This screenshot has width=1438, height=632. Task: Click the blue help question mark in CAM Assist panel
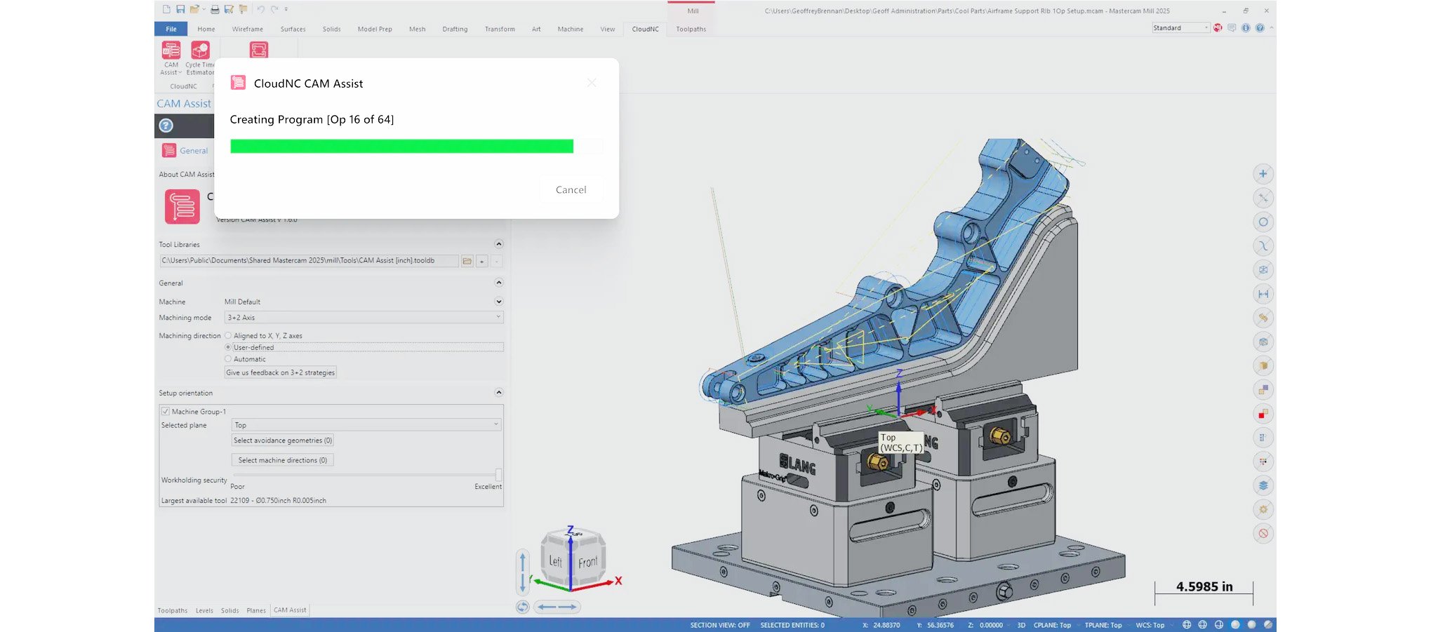tap(166, 126)
